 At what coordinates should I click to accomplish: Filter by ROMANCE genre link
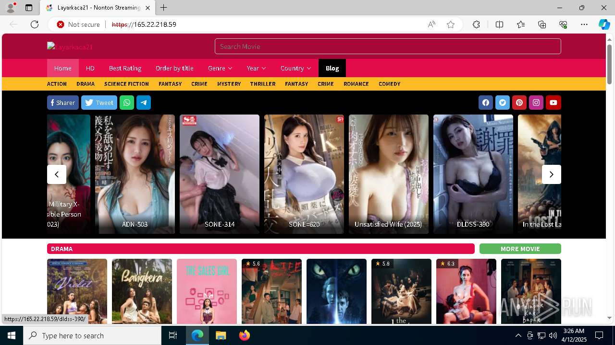pos(356,84)
